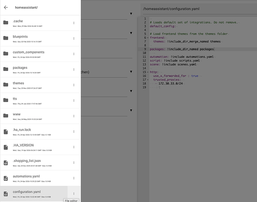Screen dimensions: 257x202
Task: Select the custom_components folder name
Action: [28, 52]
